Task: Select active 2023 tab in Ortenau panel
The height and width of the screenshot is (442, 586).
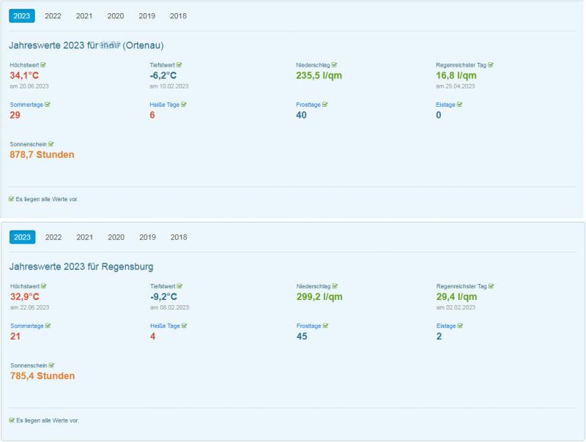Action: point(22,16)
